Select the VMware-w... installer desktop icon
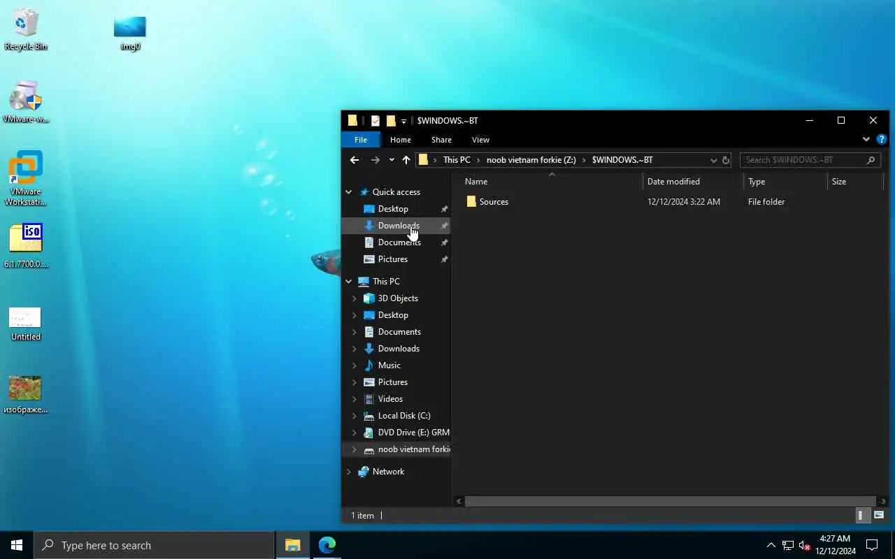Screen dimensions: 895x559 (26, 102)
